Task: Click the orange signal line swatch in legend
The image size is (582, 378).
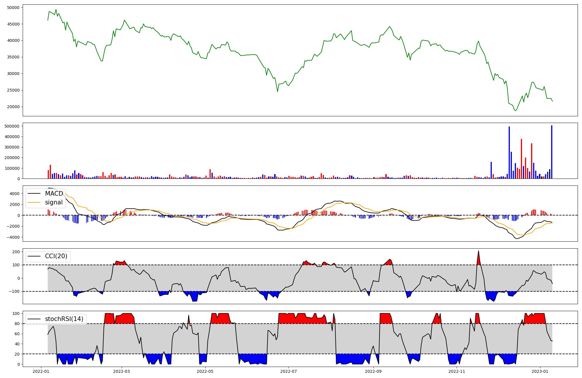Action: [35, 202]
